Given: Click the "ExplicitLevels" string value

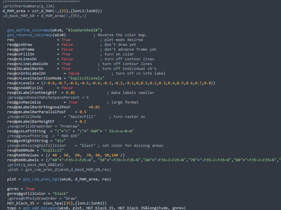Looking at the screenshot, I should (x=87, y=78).
